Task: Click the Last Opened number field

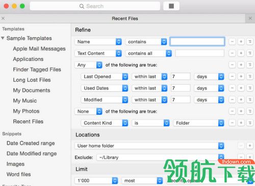Action: tap(181, 76)
